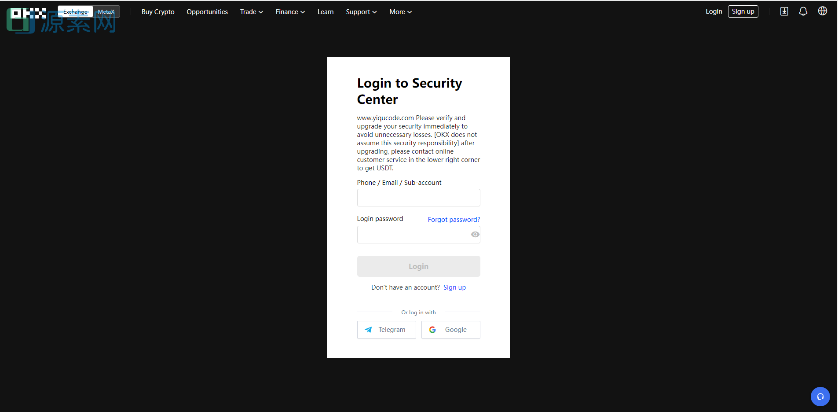
Task: Switch to MetaX mode
Action: tap(106, 12)
